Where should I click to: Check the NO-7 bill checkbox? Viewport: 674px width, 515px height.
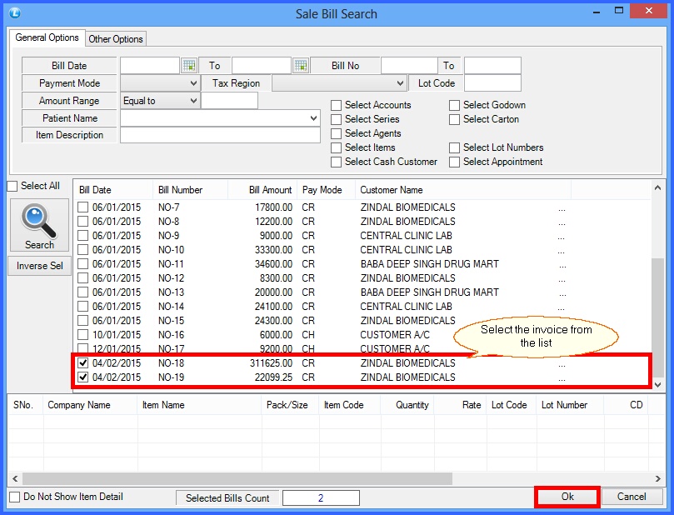[x=83, y=207]
